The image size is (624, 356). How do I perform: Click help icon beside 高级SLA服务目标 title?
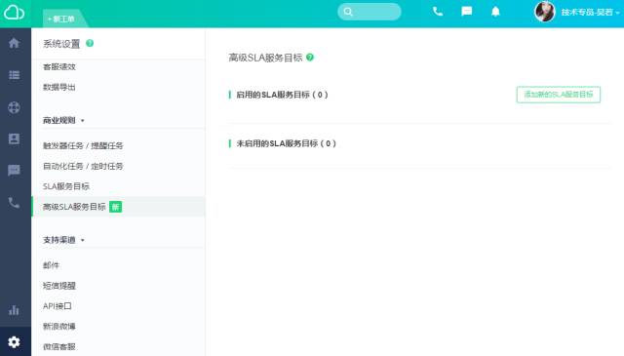point(310,58)
